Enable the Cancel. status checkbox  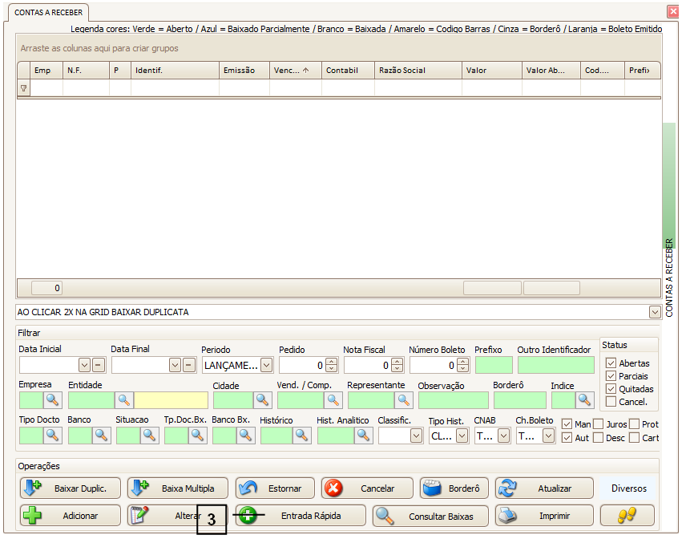(611, 402)
